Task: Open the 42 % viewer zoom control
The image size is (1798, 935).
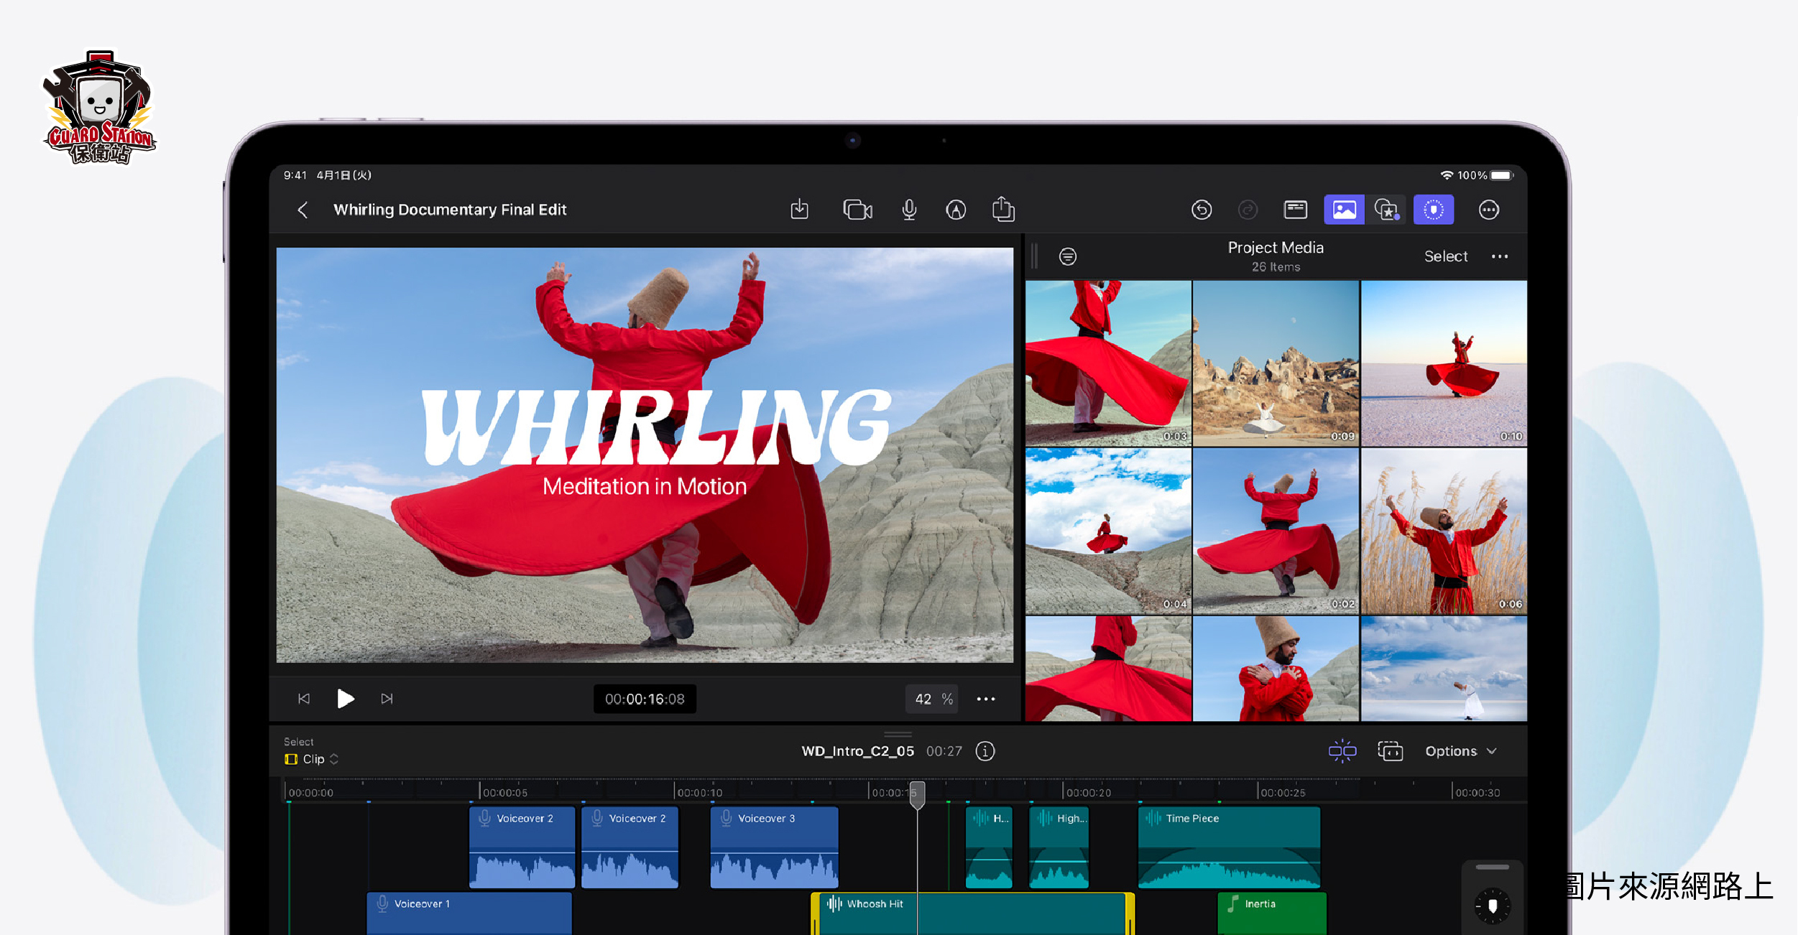Action: 933,699
